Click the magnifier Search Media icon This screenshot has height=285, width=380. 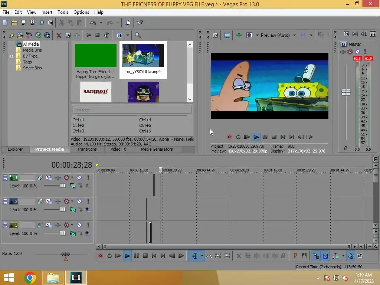click(x=138, y=35)
